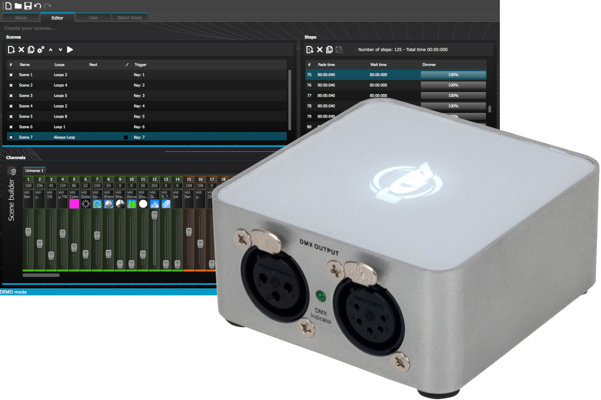
Task: Toggle the X mark on Scene 4
Action: pos(11,106)
